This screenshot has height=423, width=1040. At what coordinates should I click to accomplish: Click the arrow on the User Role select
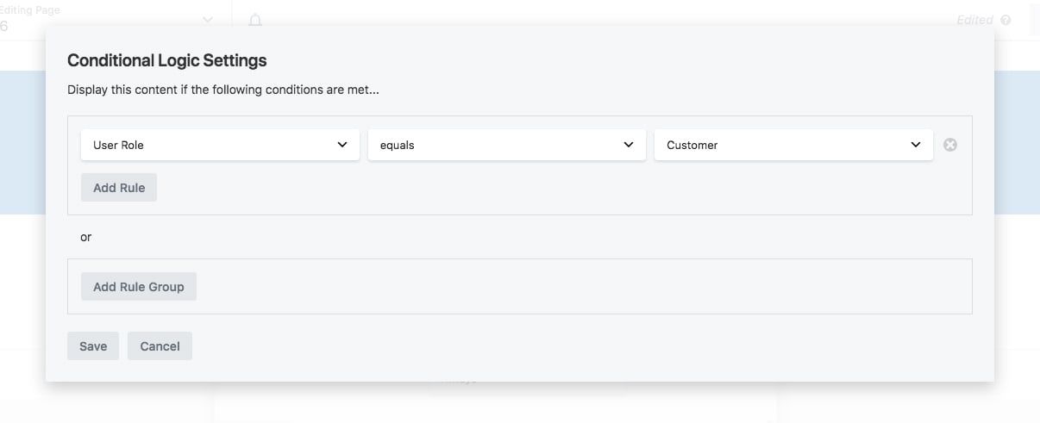(x=342, y=145)
